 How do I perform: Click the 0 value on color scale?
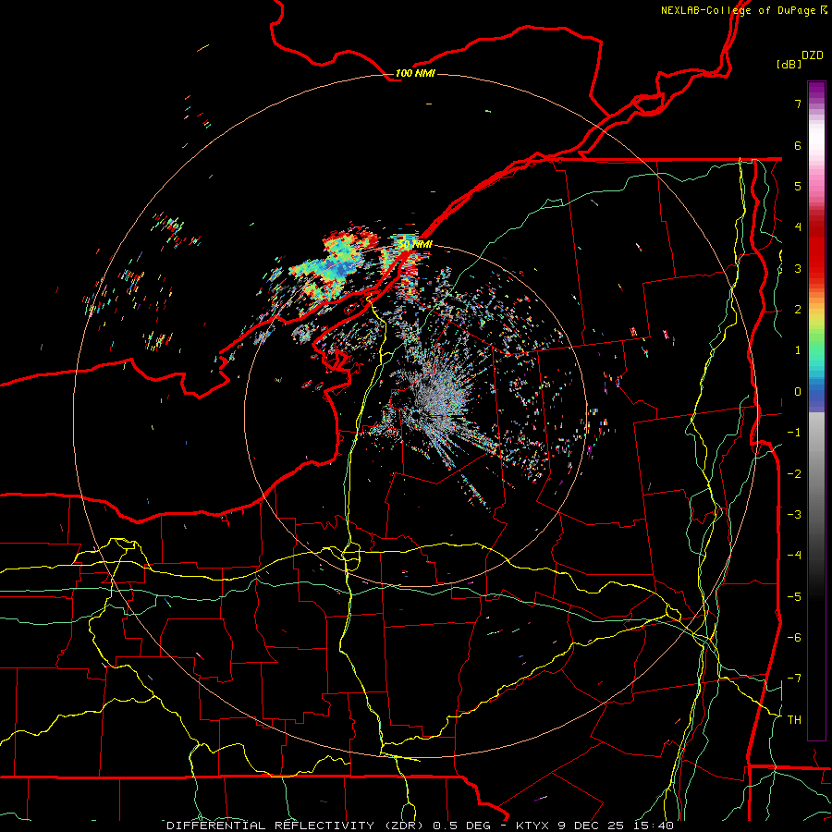[x=798, y=392]
